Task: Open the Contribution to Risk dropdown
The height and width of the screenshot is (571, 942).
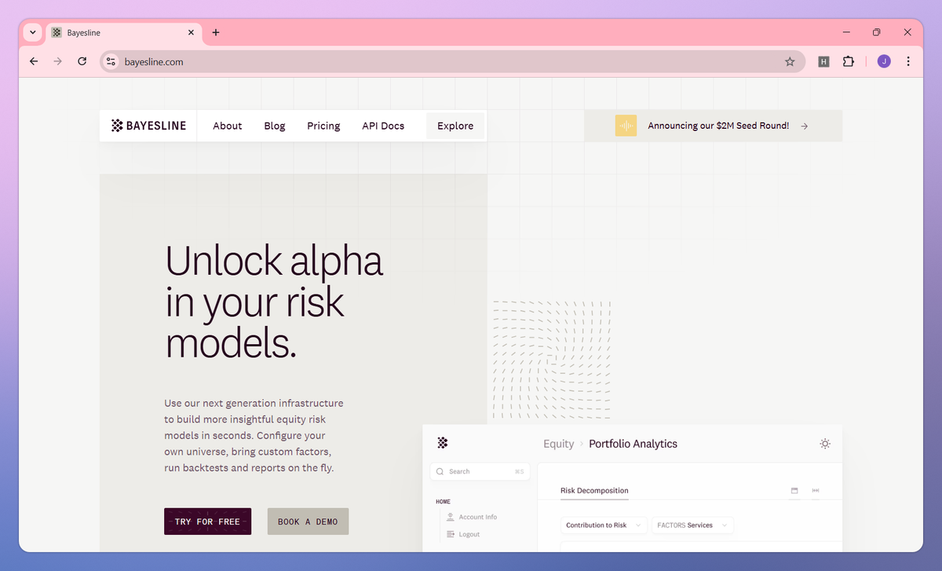Action: point(604,525)
